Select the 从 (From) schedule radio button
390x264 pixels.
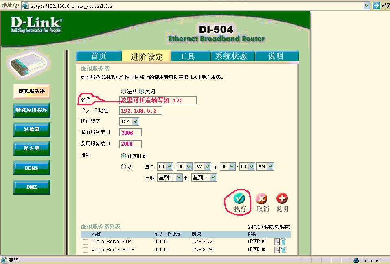point(123,167)
